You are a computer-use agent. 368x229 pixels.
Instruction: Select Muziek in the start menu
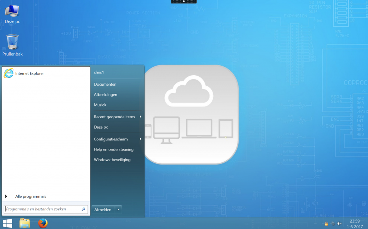[x=100, y=105]
